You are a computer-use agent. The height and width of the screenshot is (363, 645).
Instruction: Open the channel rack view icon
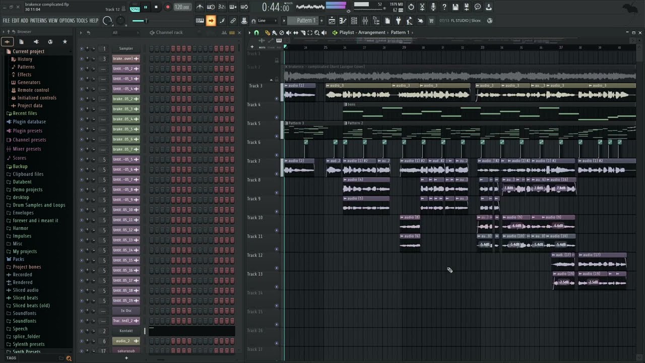point(354,21)
